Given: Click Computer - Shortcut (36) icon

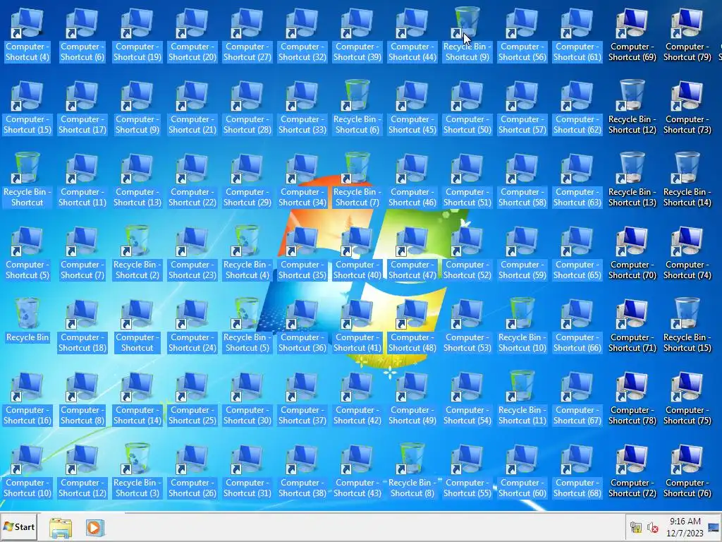Looking at the screenshot, I should [x=302, y=326].
